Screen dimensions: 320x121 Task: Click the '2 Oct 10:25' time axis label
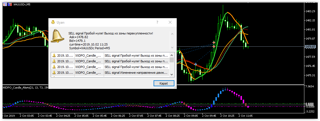coord(228,116)
